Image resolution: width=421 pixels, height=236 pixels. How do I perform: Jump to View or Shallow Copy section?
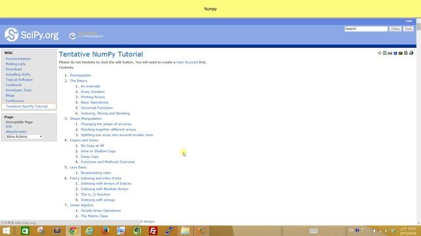click(98, 151)
